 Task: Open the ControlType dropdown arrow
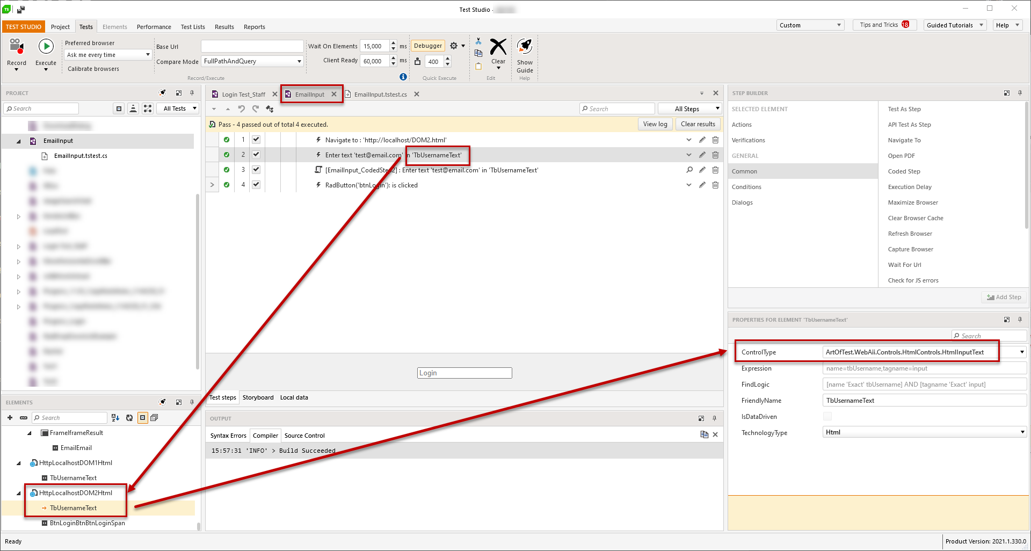(x=1021, y=352)
